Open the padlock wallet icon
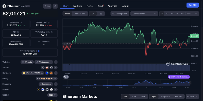 (51, 90)
